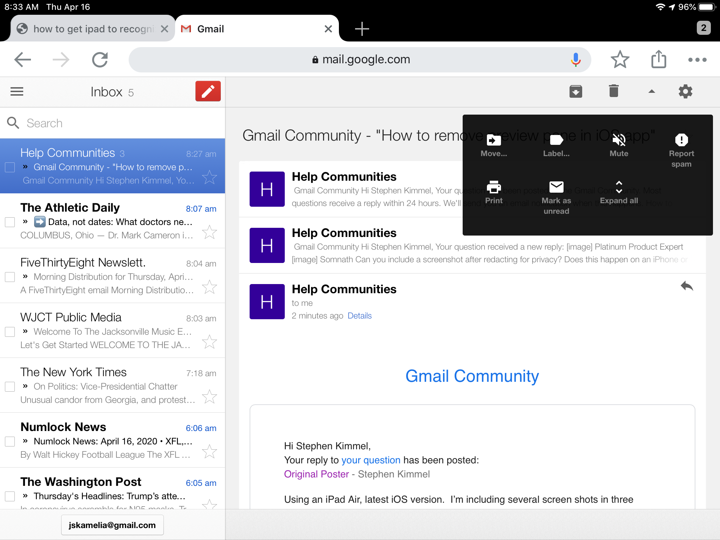Open Gmail settings gear
This screenshot has width=720, height=540.
pyautogui.click(x=685, y=91)
